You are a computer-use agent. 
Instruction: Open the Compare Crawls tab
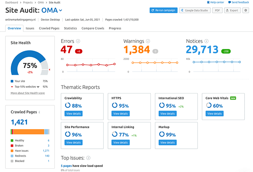pos(93,28)
